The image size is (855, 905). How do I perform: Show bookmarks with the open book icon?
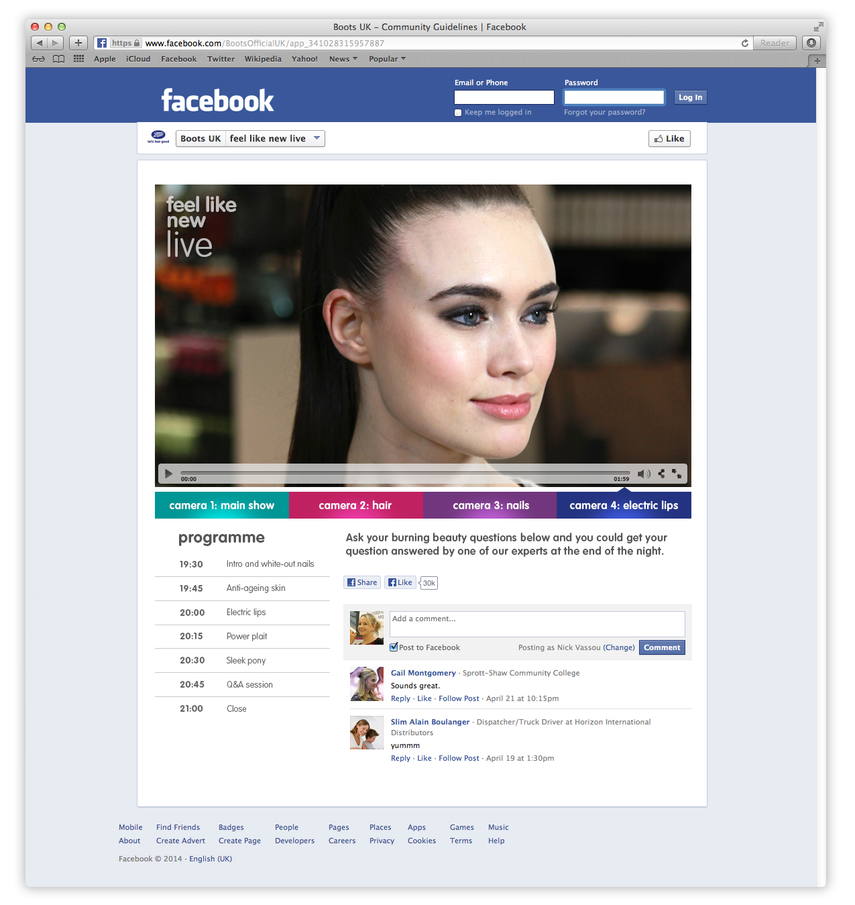pyautogui.click(x=59, y=59)
